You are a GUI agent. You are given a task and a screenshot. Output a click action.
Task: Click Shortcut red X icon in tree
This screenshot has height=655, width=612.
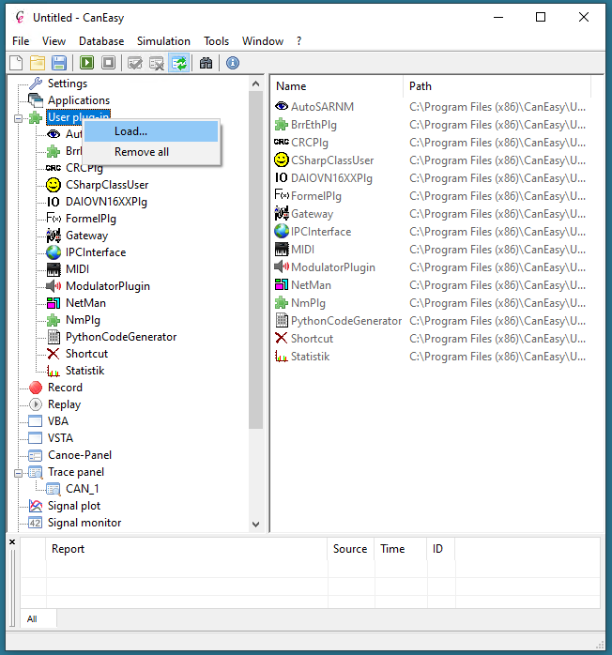click(x=54, y=354)
